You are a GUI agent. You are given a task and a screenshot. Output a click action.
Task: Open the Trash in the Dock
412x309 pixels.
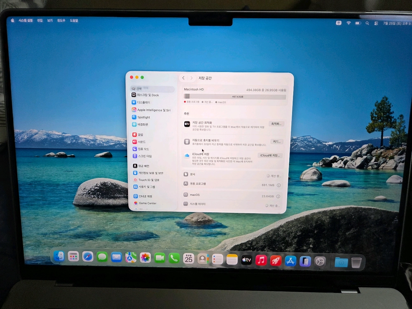(x=356, y=262)
